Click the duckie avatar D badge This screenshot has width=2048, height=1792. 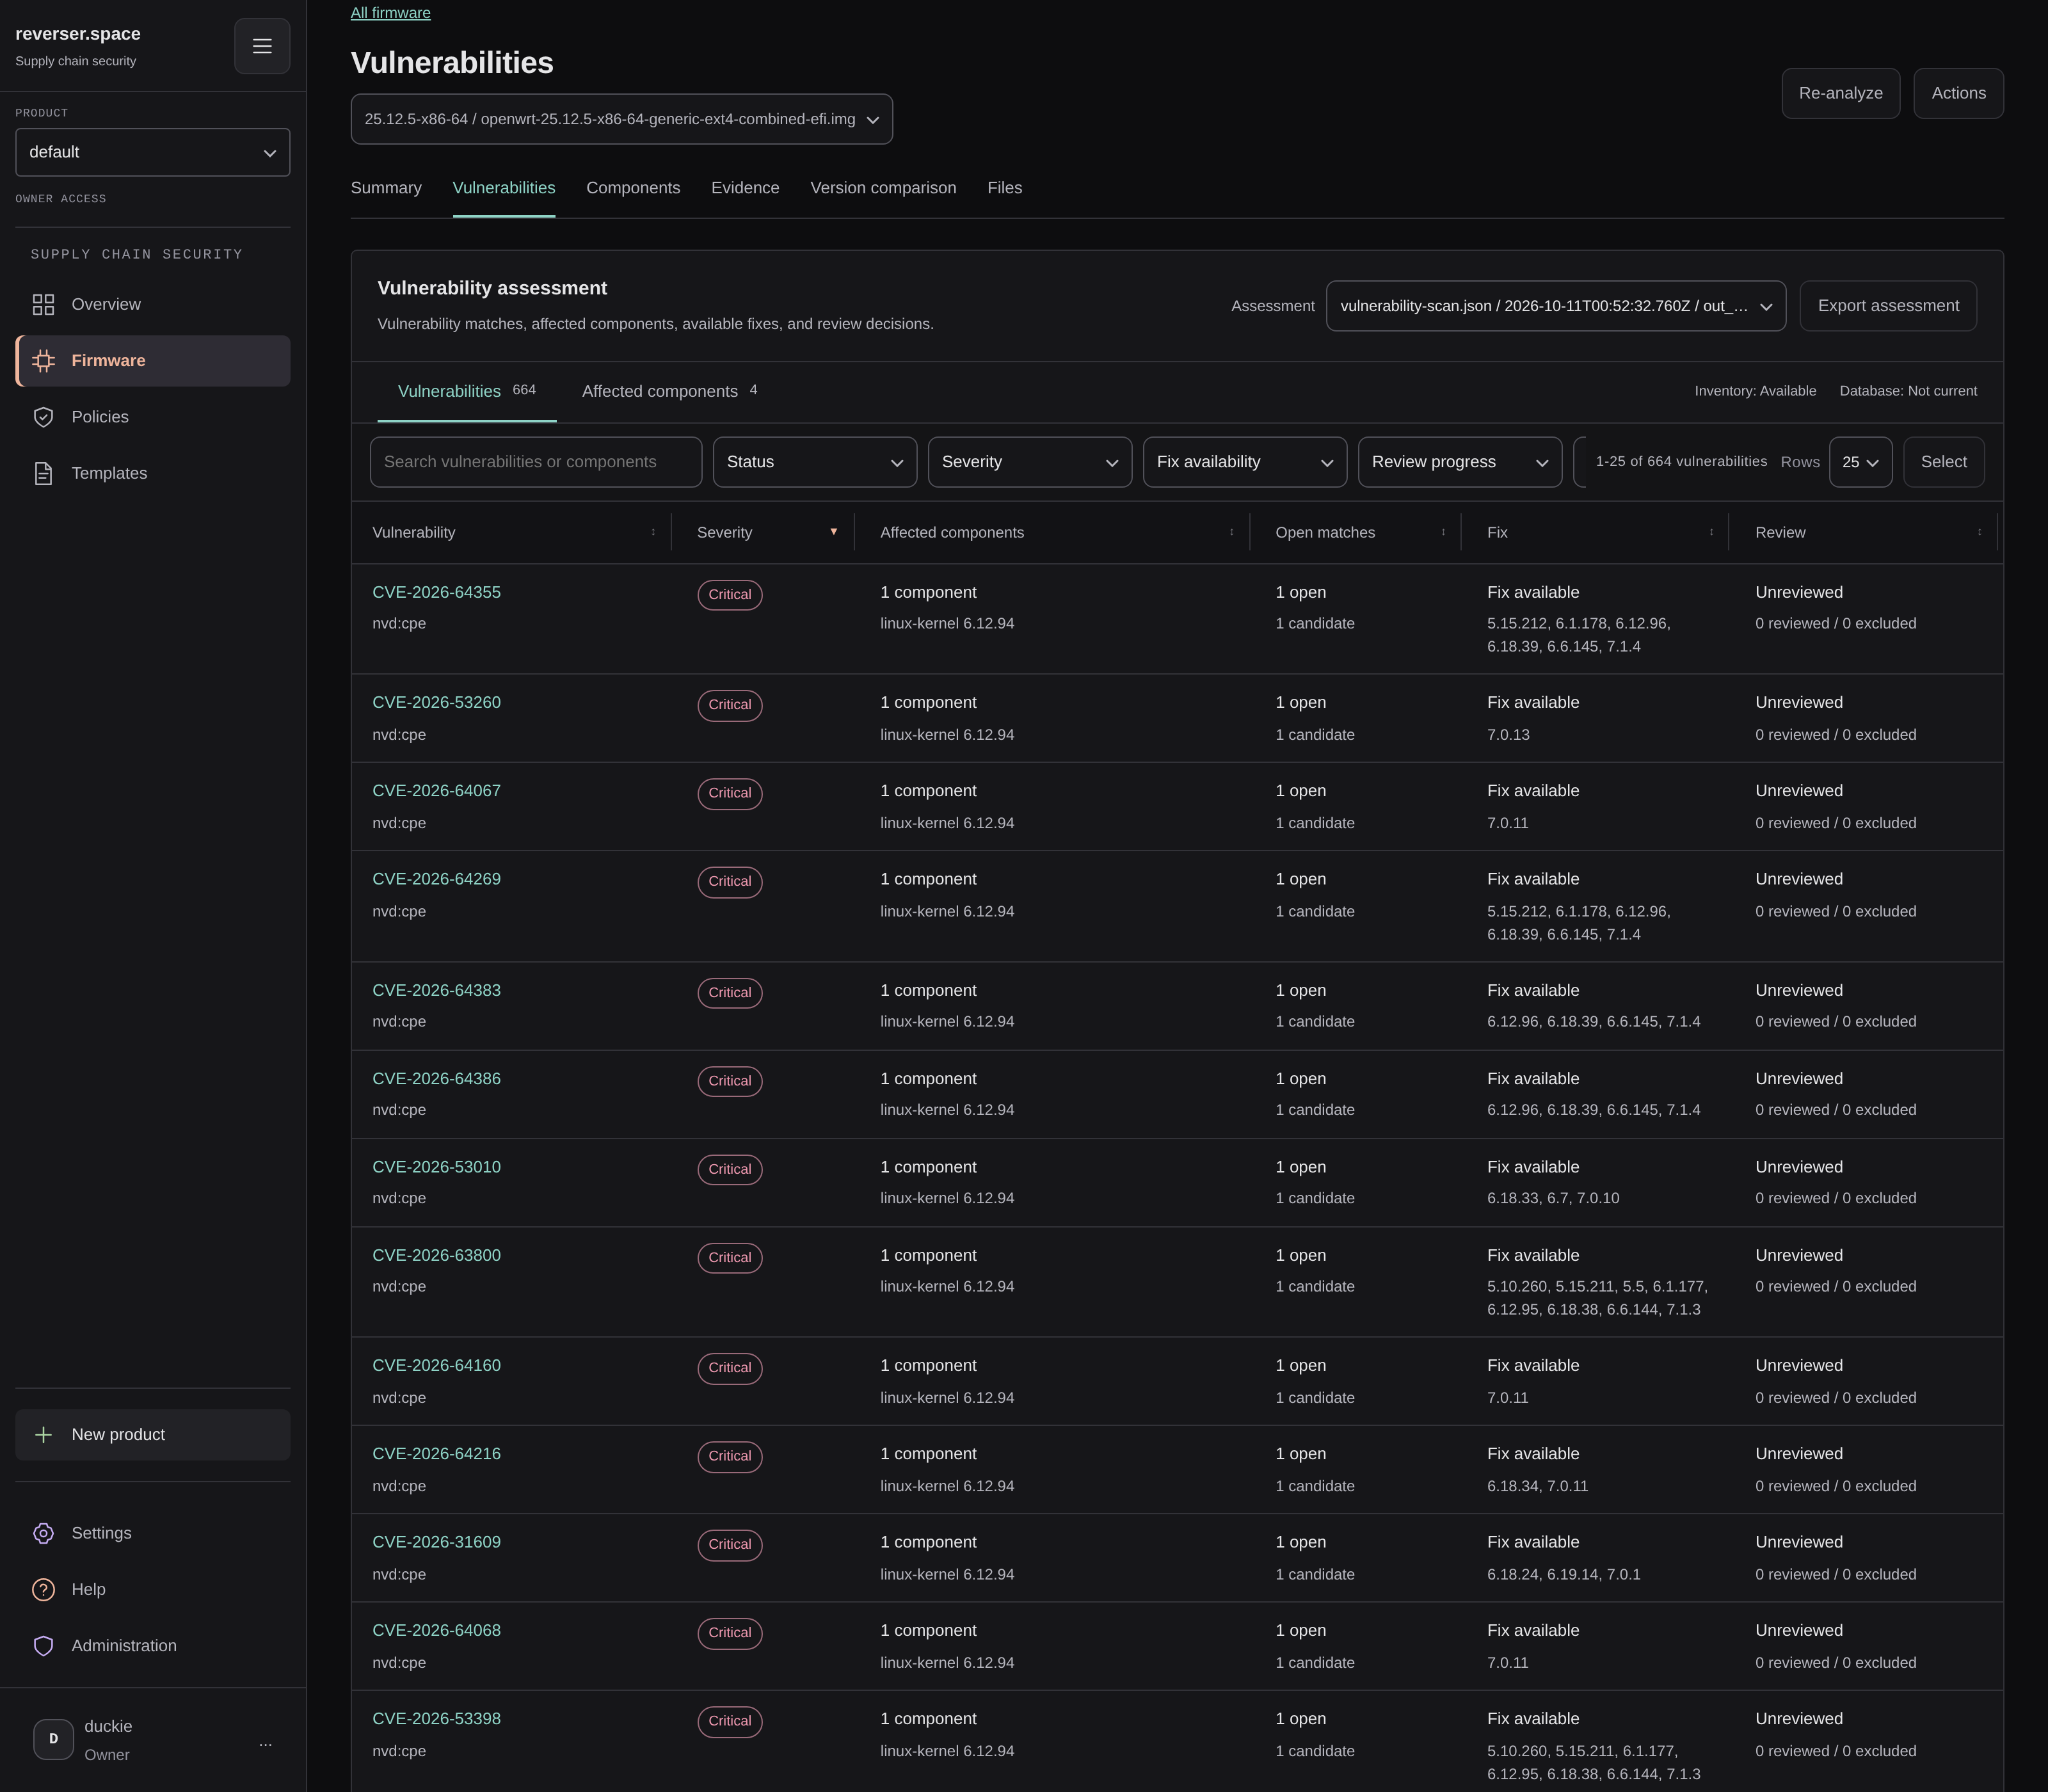[x=53, y=1739]
